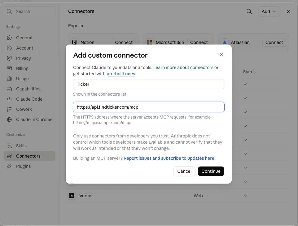Screen dimensions: 298x226
Task: Go to Privacy settings
Action: pos(30,58)
